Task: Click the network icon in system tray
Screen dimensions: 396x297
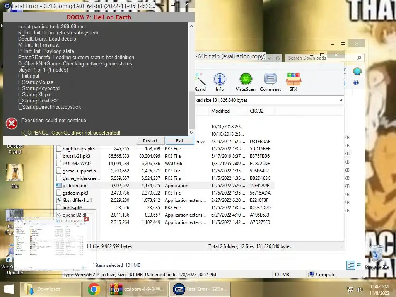Action: [350, 290]
